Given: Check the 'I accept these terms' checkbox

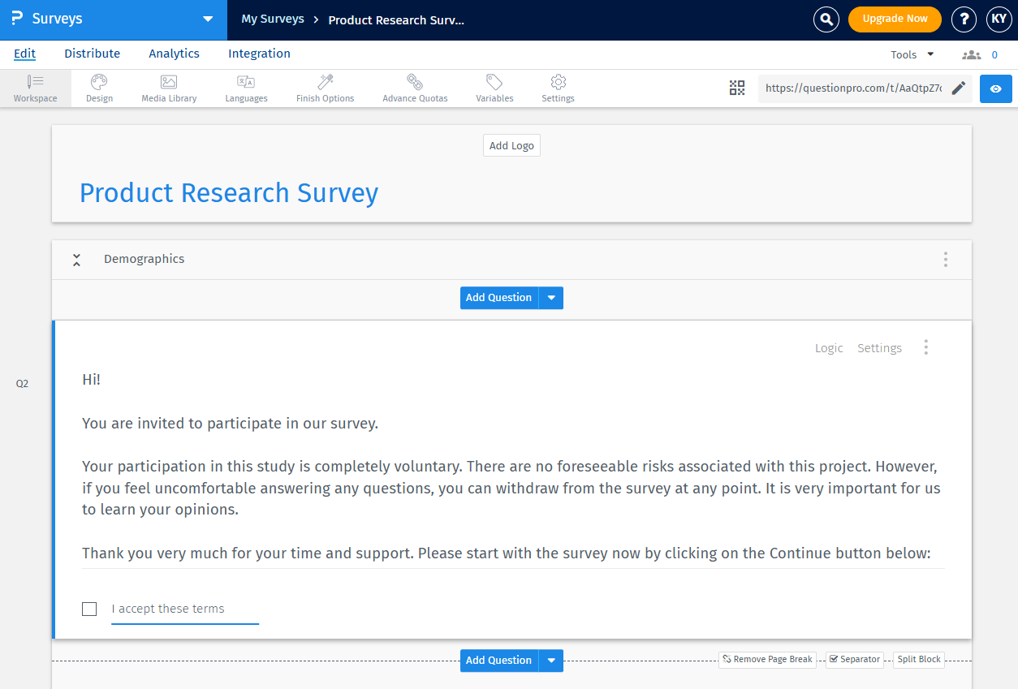Looking at the screenshot, I should tap(89, 609).
